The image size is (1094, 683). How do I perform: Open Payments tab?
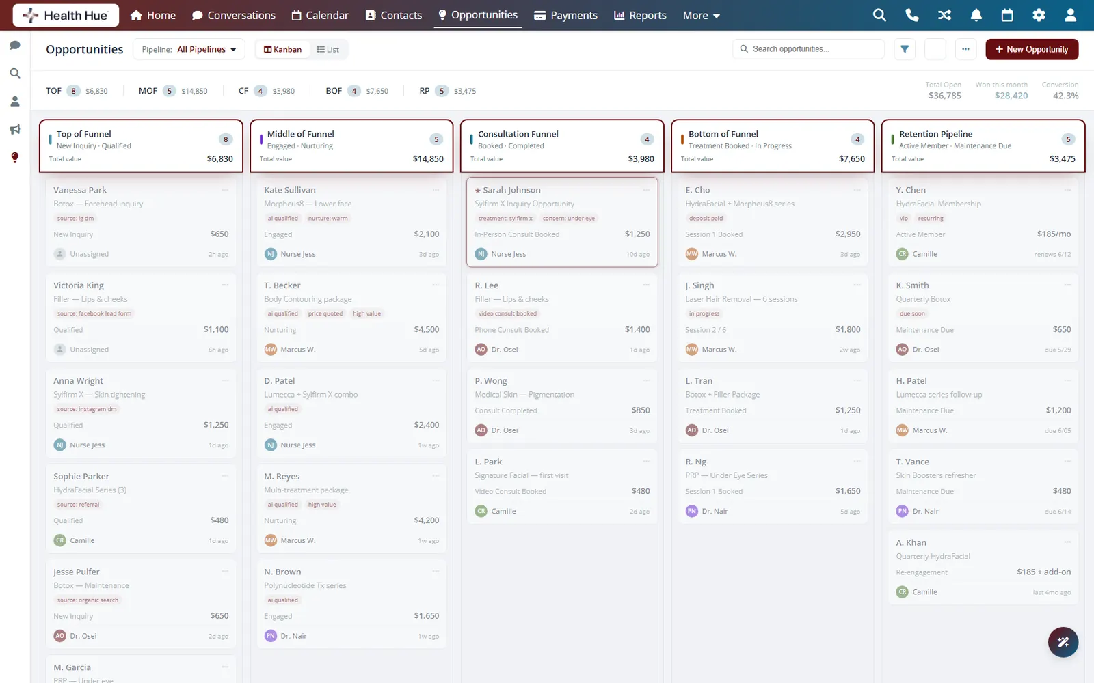566,15
